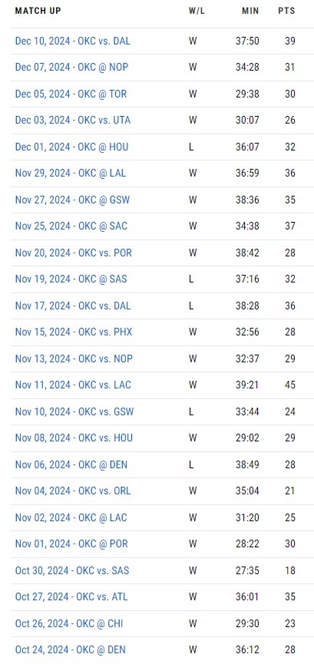Screen dimensions: 314x664
Task: Select the Dec 03, 2024 OKC vs. UTA link
Action: coord(73,121)
